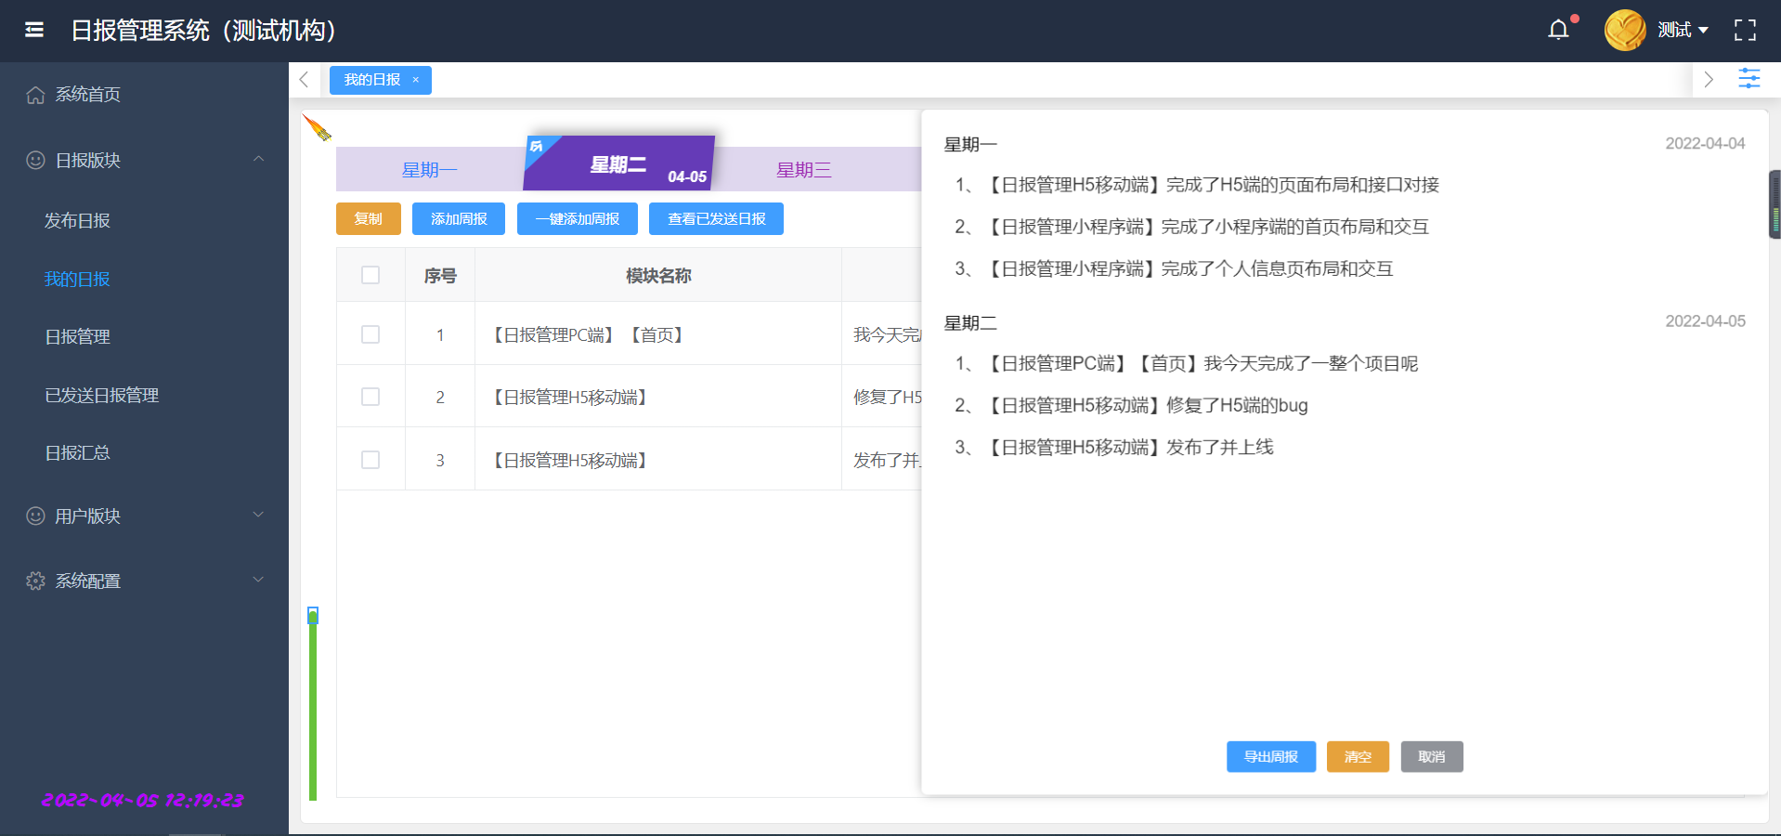Switch to the 星期三 tab

pos(804,169)
